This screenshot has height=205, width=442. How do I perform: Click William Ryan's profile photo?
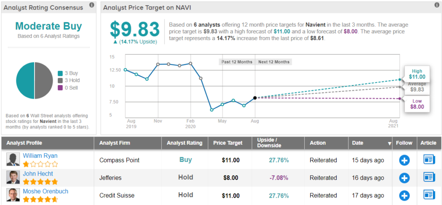pos(13,159)
